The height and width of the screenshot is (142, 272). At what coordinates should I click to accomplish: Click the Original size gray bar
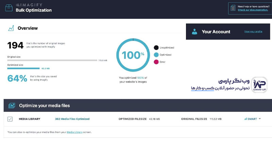point(52,61)
